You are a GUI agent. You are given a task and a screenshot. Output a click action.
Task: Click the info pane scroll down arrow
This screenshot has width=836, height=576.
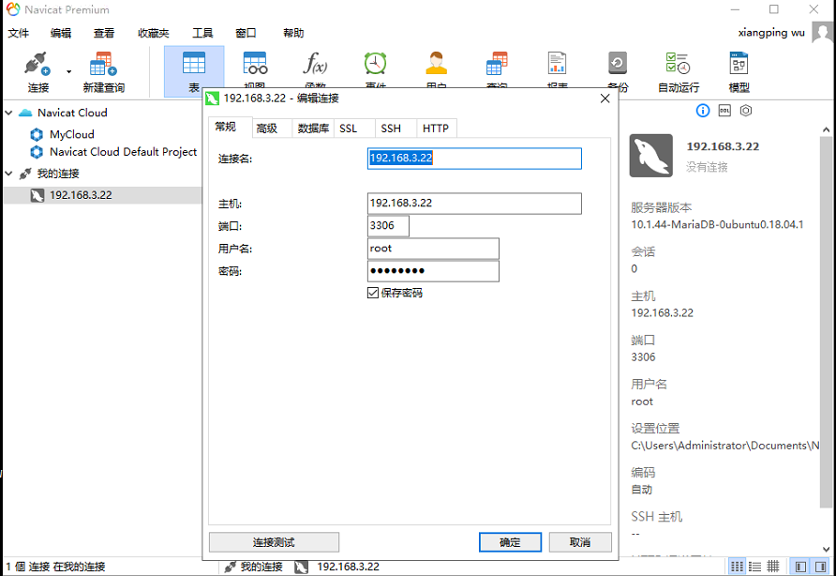[x=826, y=549]
